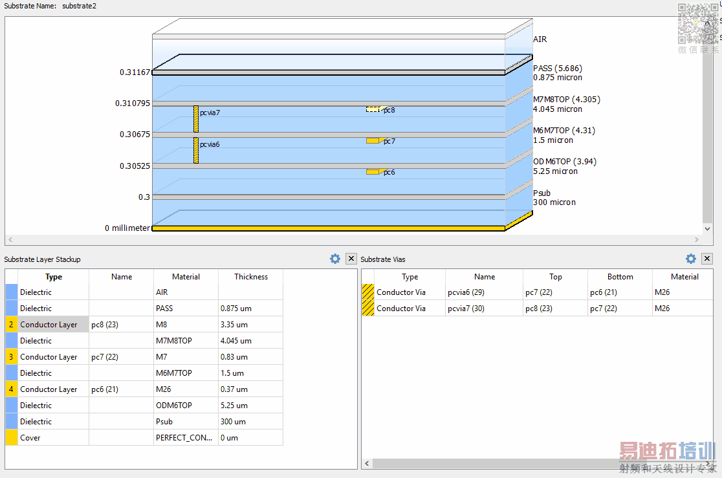This screenshot has width=722, height=478.
Task: Close the Substrate Layer Stackup panel
Action: coord(351,259)
